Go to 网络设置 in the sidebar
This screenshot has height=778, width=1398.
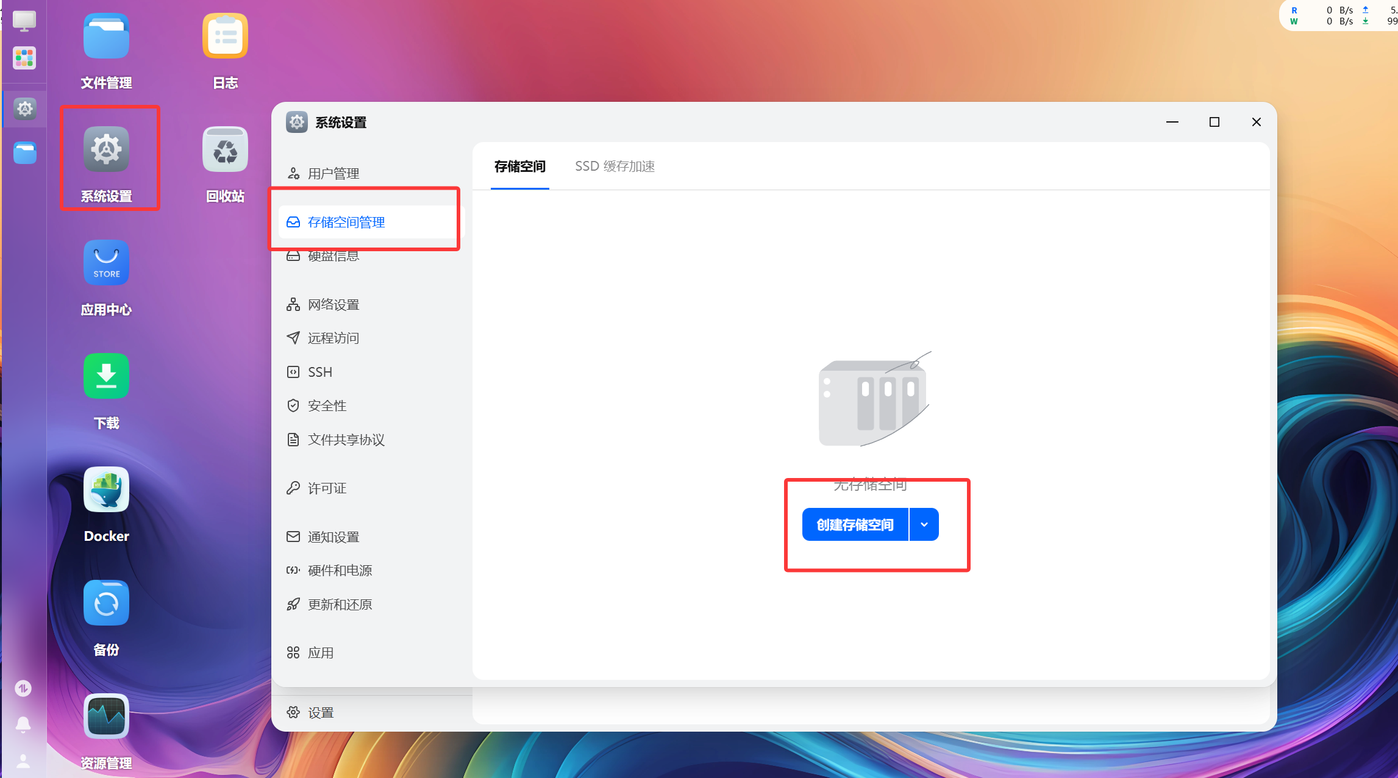click(333, 305)
